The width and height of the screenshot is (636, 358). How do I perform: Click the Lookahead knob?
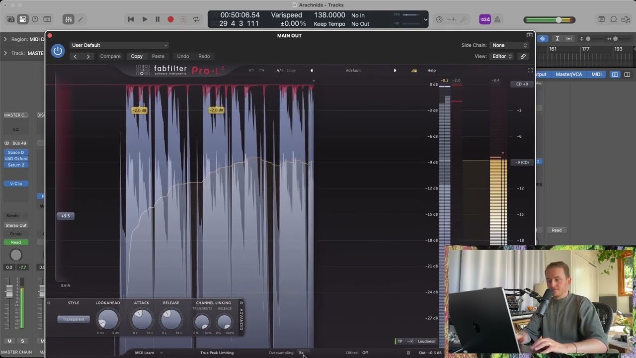tap(108, 320)
